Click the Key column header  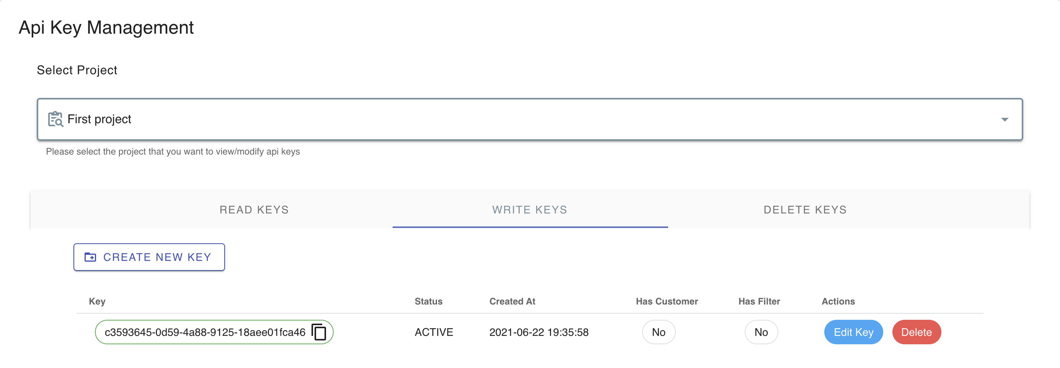(97, 301)
